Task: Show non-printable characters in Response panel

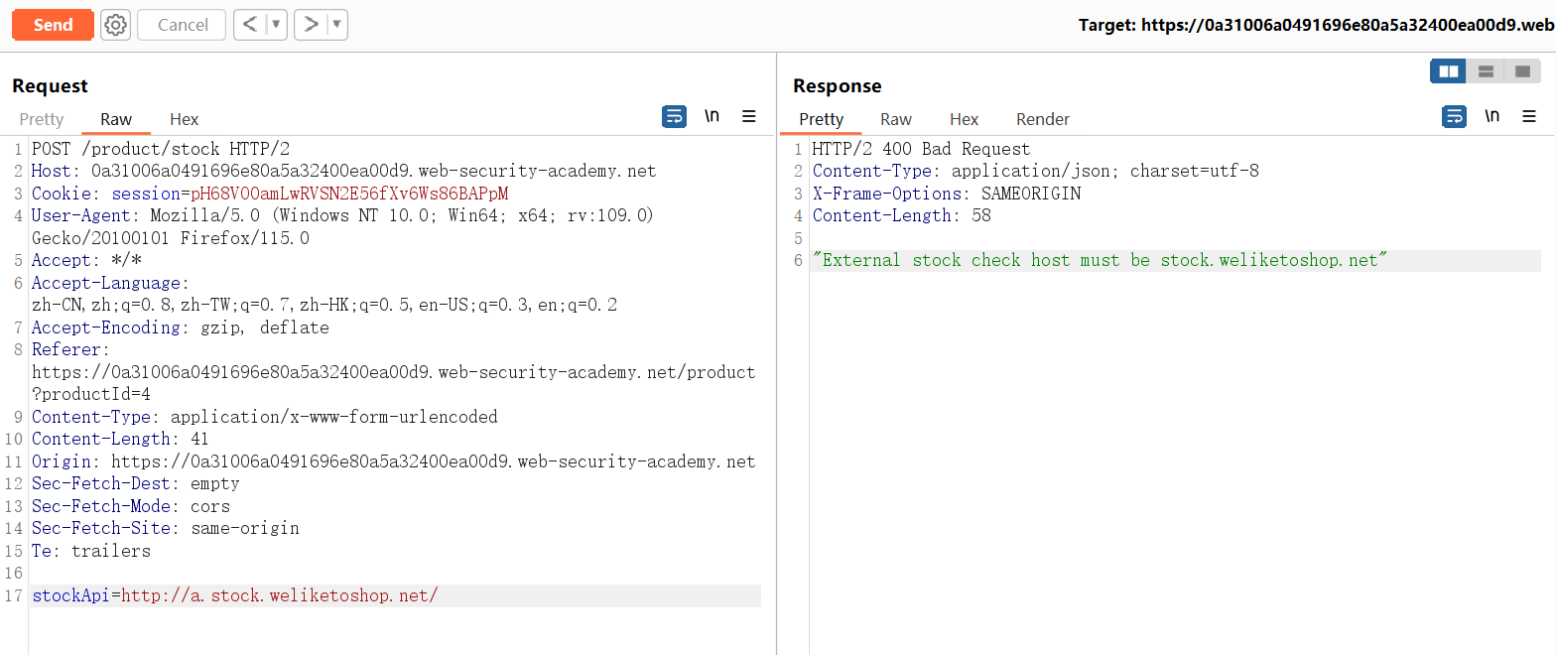Action: click(x=1491, y=117)
